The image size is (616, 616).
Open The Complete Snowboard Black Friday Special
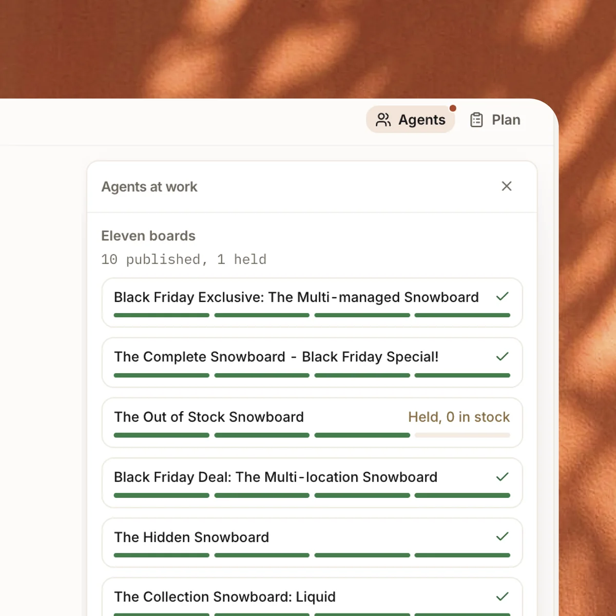(312, 362)
